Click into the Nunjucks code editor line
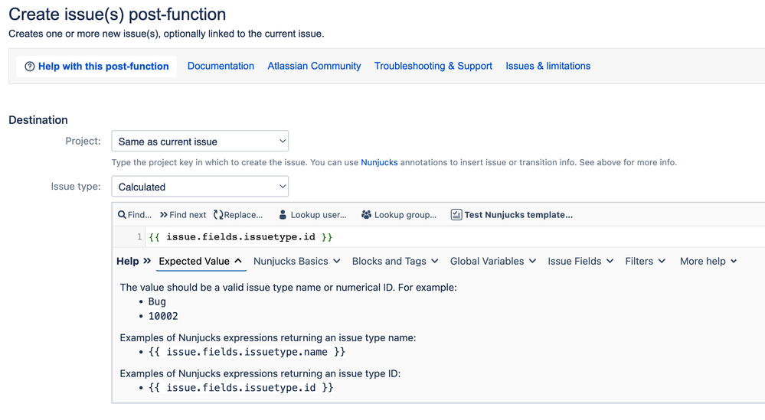The width and height of the screenshot is (765, 420). tap(455, 237)
